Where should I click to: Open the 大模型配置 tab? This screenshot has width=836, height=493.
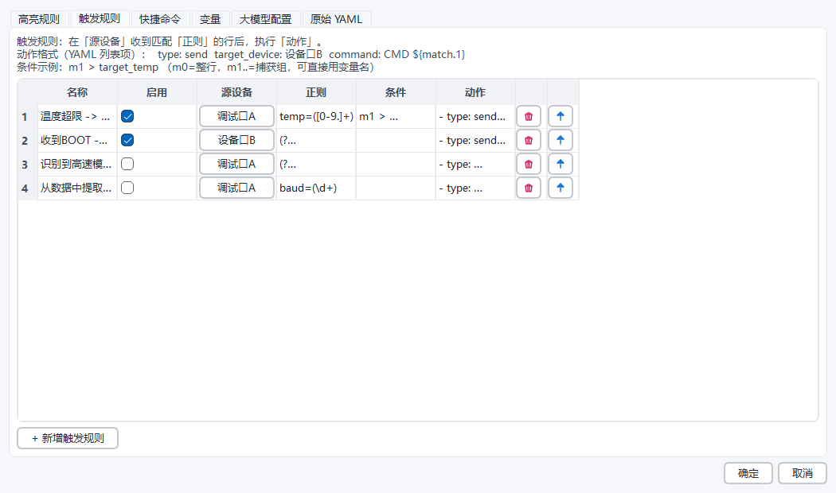coord(265,19)
